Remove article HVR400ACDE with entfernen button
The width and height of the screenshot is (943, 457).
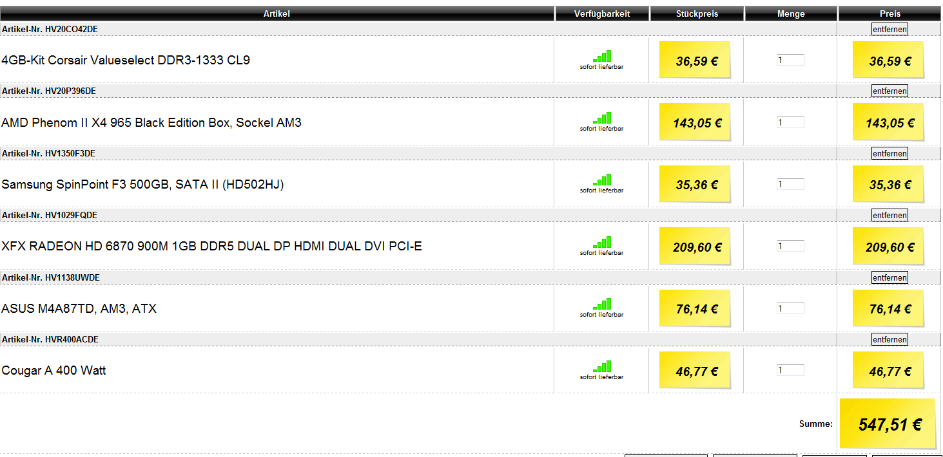[x=890, y=339]
